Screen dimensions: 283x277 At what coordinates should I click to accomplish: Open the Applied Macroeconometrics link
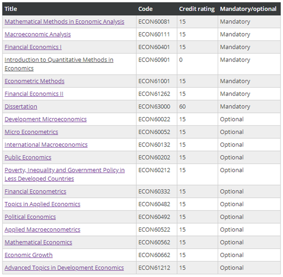[42, 230]
